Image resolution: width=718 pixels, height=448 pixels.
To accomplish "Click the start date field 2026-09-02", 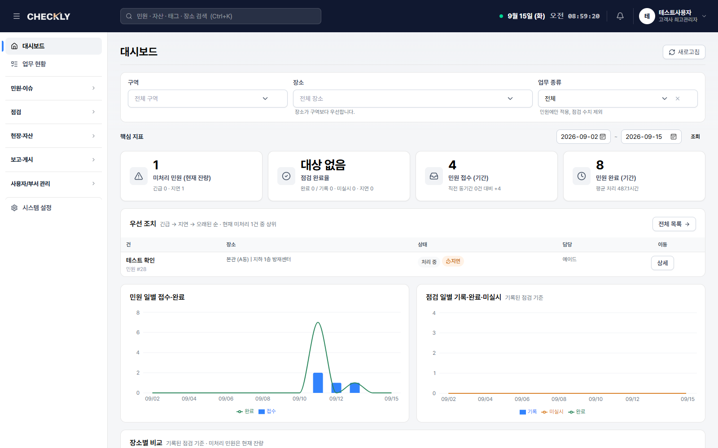I will pos(583,137).
